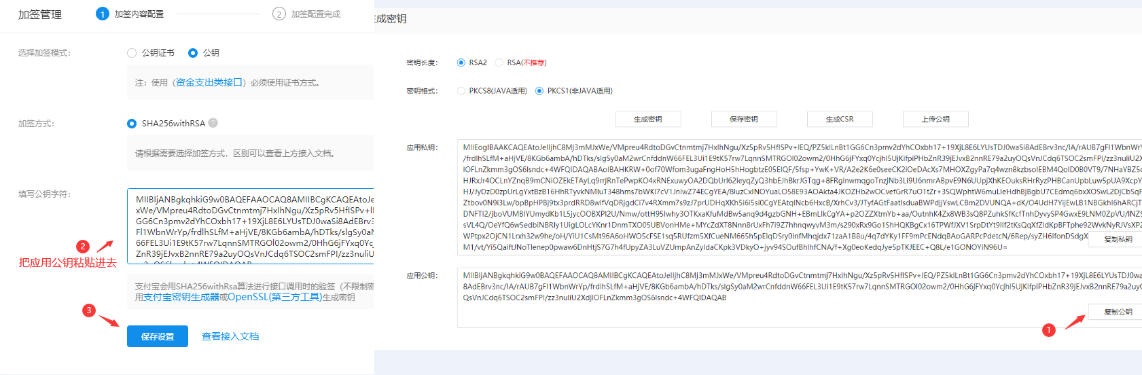Open the 查看接入文档 link
Image resolution: width=1142 pixels, height=375 pixels.
(x=230, y=336)
